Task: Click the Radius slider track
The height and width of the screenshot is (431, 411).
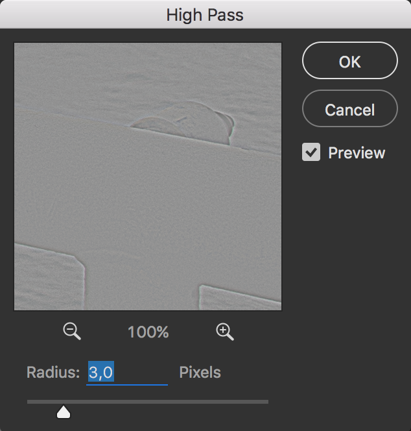Action: tap(148, 402)
